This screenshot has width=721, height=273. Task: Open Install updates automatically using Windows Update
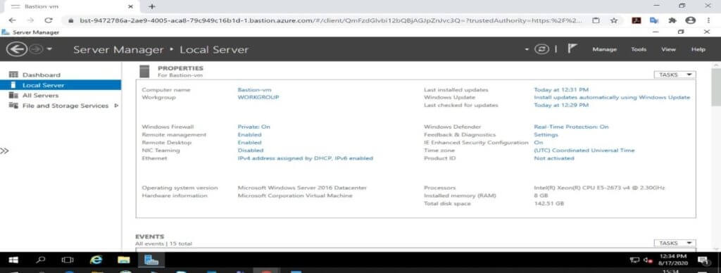(612, 97)
